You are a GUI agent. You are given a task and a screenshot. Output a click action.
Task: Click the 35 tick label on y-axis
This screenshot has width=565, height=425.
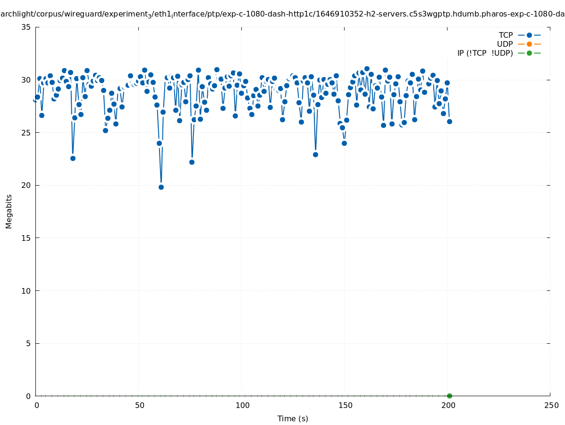click(26, 27)
